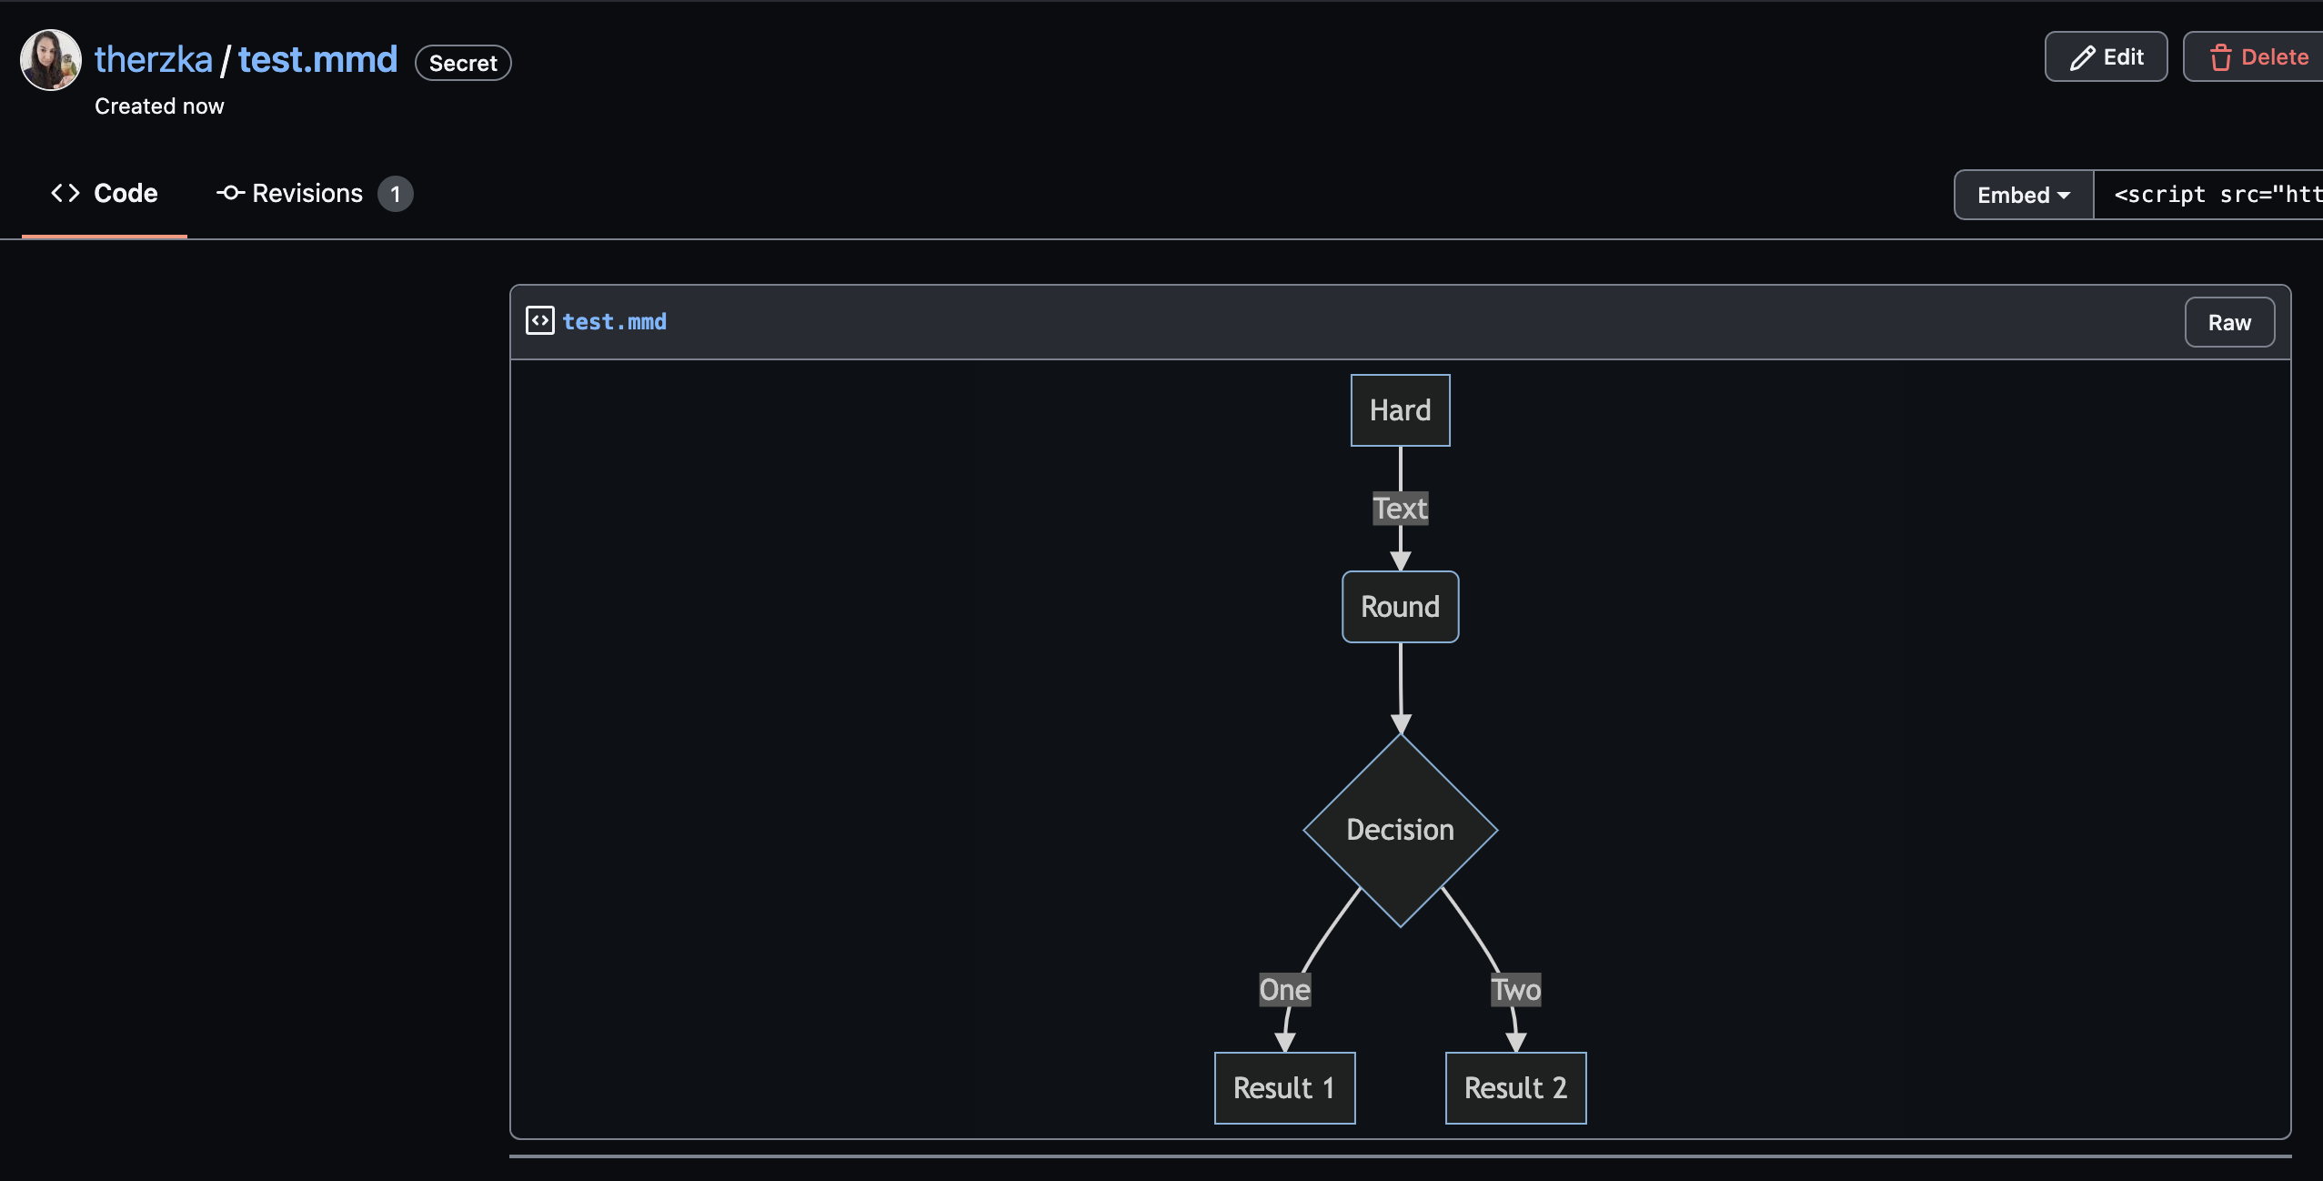Image resolution: width=2323 pixels, height=1181 pixels.
Task: Click the Embed chevron arrow
Action: 2063,194
